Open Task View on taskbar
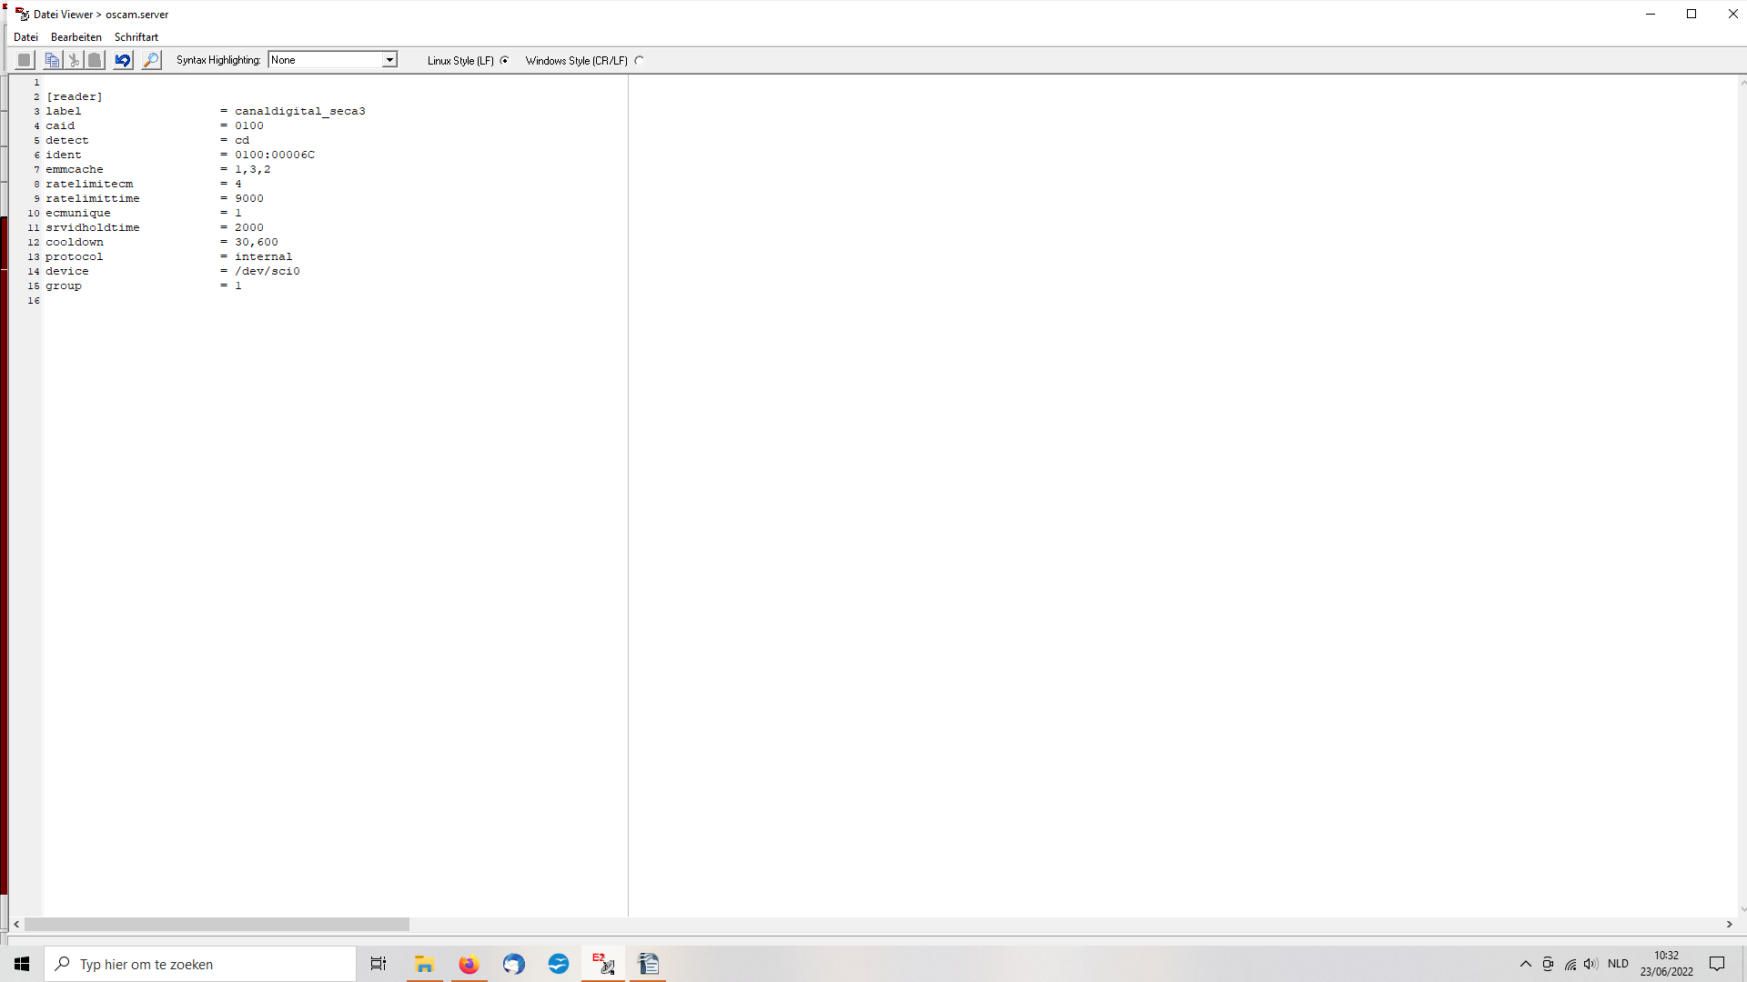Viewport: 1747px width, 982px height. [x=379, y=964]
